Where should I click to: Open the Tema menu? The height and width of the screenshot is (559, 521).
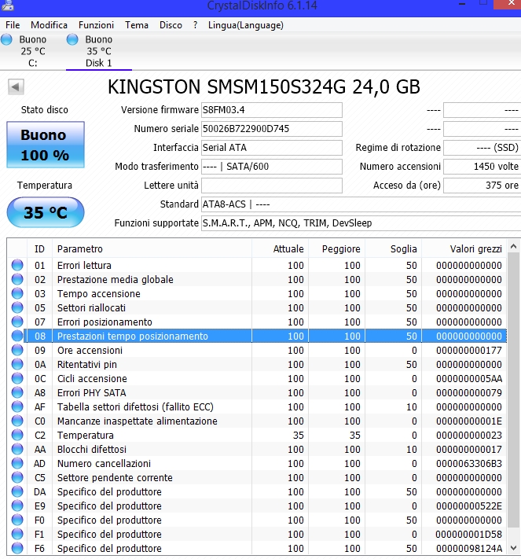tap(137, 25)
